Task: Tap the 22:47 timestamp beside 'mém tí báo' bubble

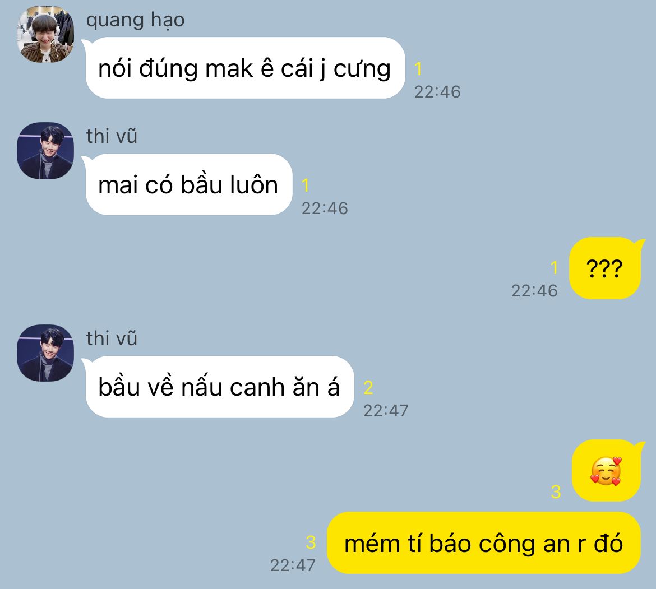Action: click(x=293, y=565)
